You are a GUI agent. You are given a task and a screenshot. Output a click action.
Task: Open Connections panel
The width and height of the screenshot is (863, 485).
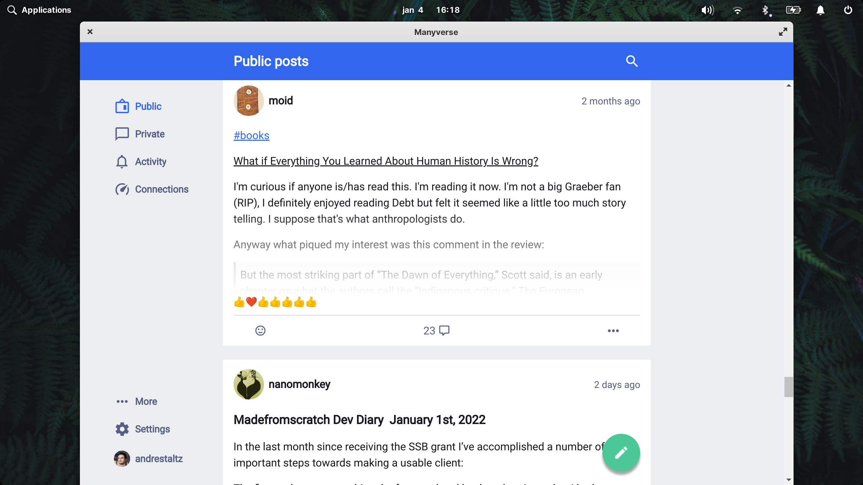click(152, 189)
